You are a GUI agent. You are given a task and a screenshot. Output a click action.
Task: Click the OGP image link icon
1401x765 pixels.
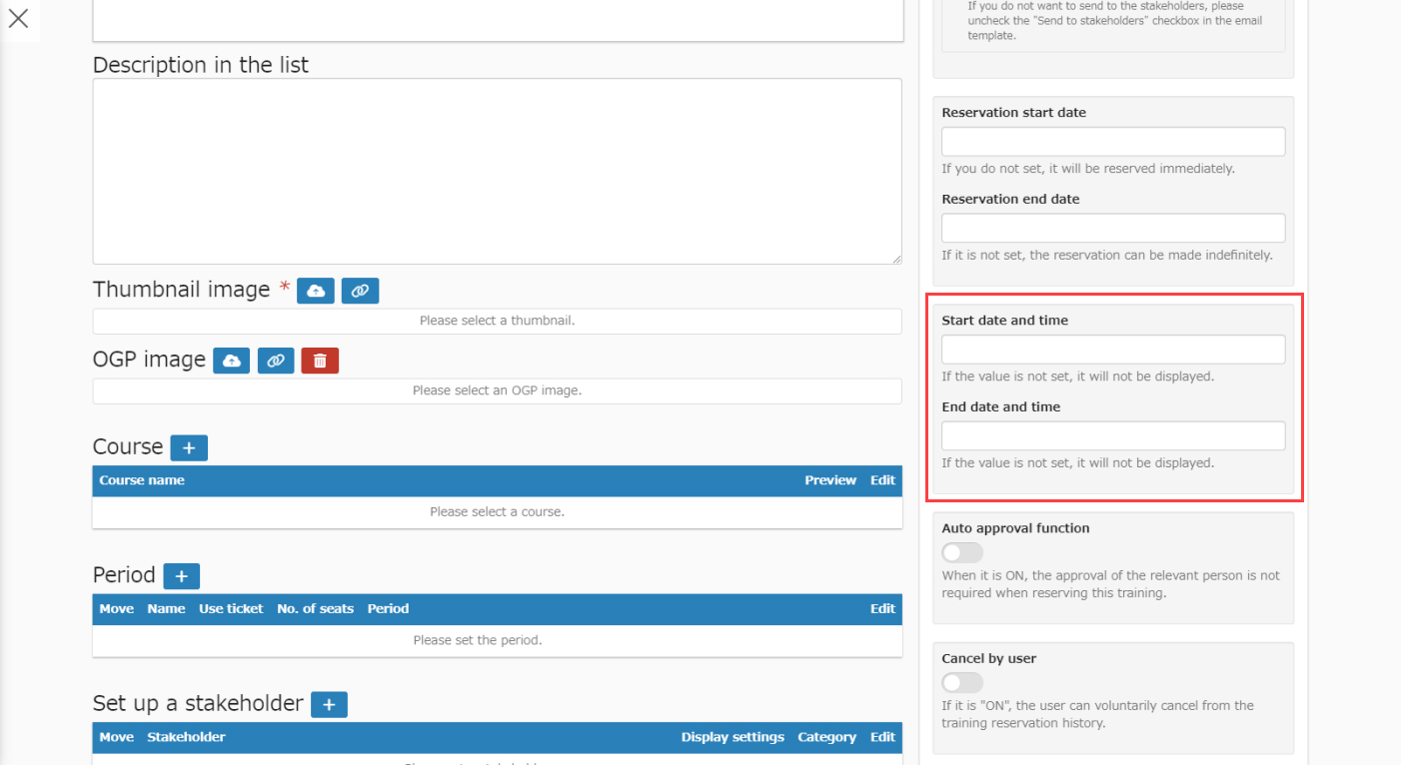pos(276,361)
